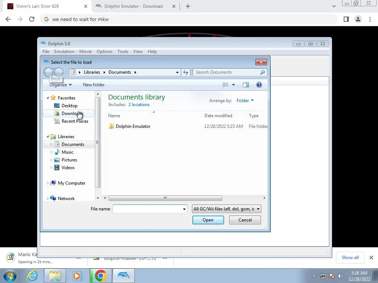Click the Open button
This screenshot has height=283, width=378.
point(208,220)
